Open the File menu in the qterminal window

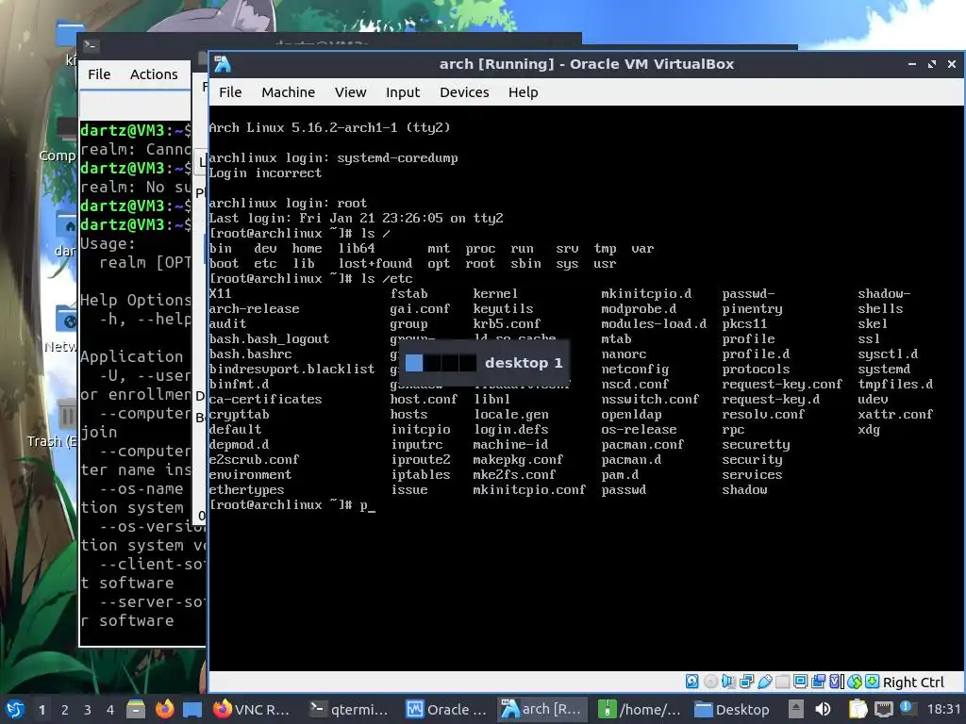(98, 74)
